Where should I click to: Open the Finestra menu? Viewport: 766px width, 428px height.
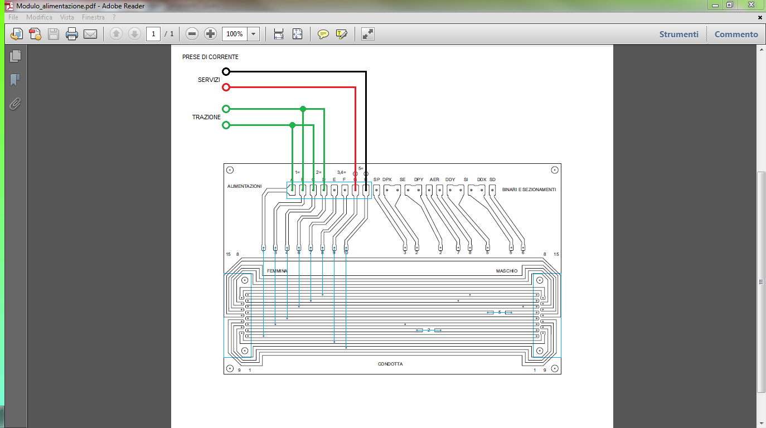93,17
